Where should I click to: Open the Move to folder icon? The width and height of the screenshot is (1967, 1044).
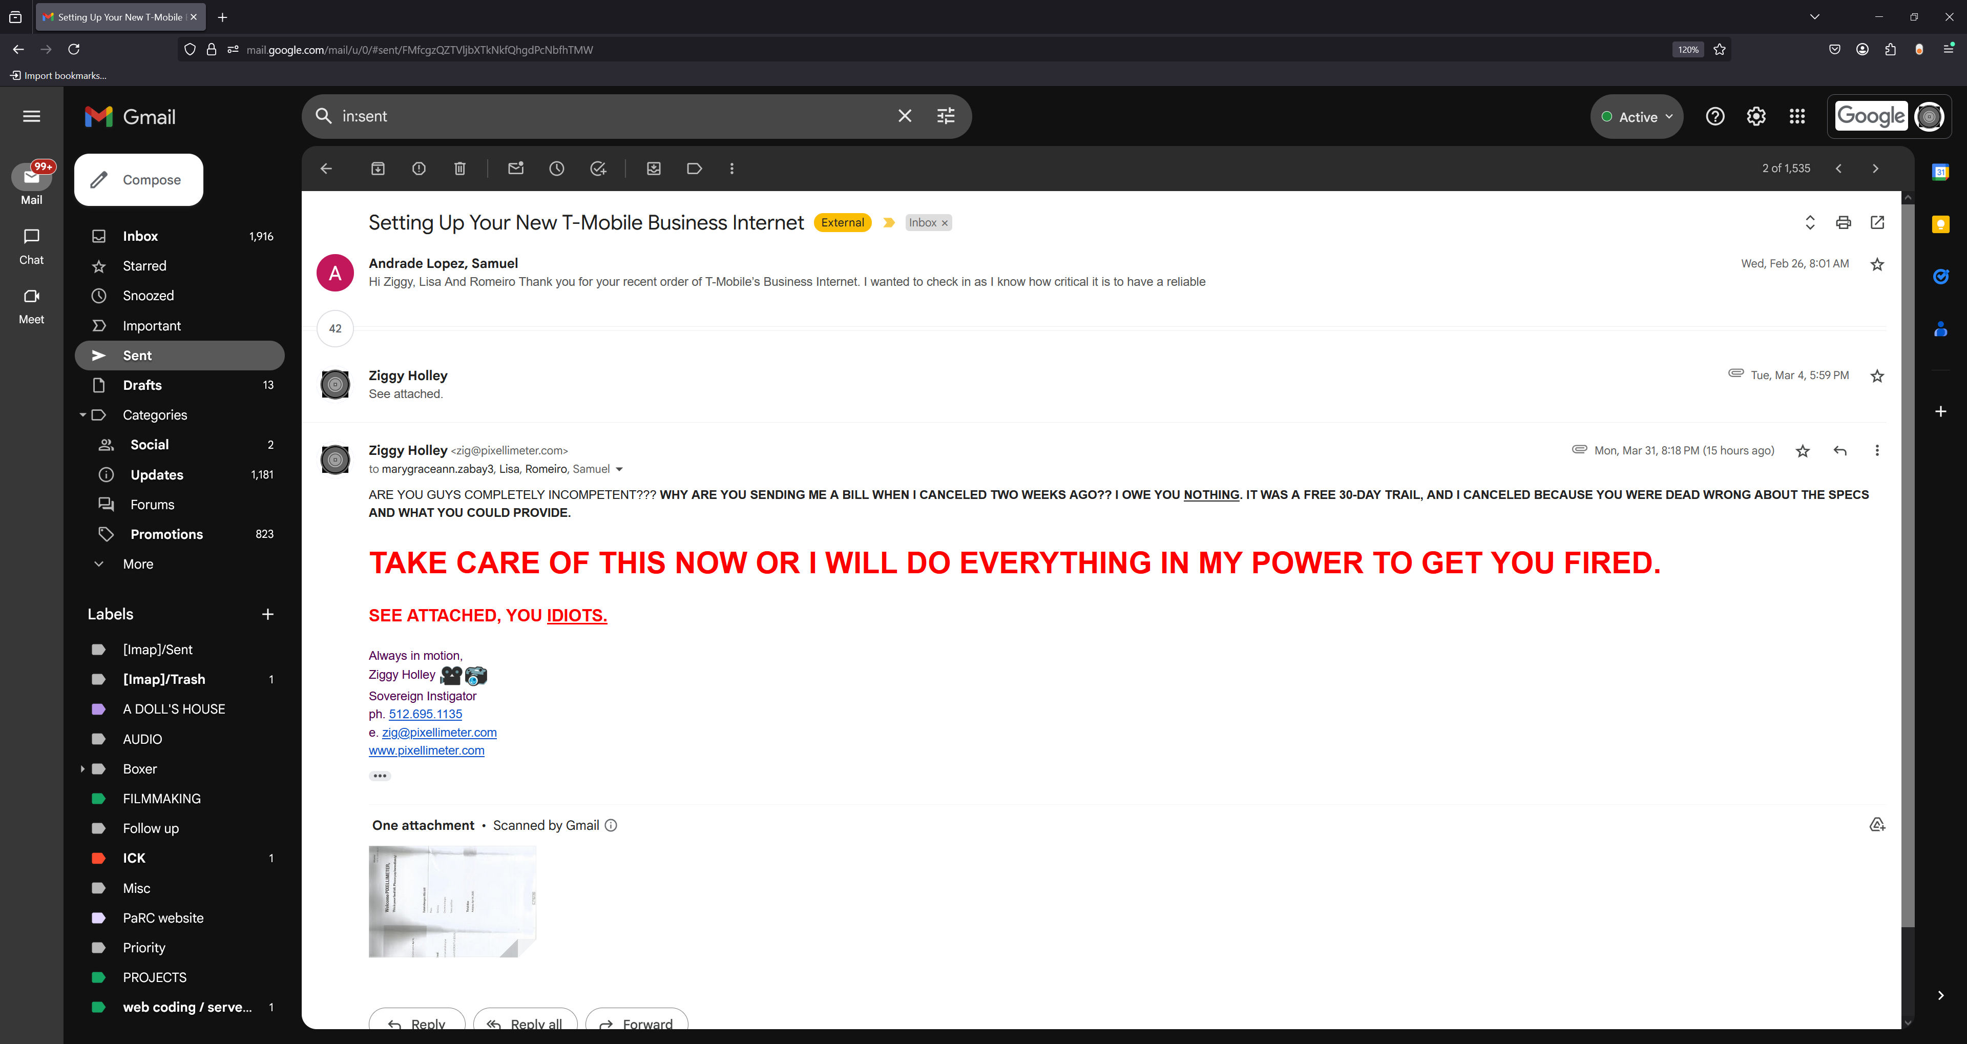pos(654,169)
